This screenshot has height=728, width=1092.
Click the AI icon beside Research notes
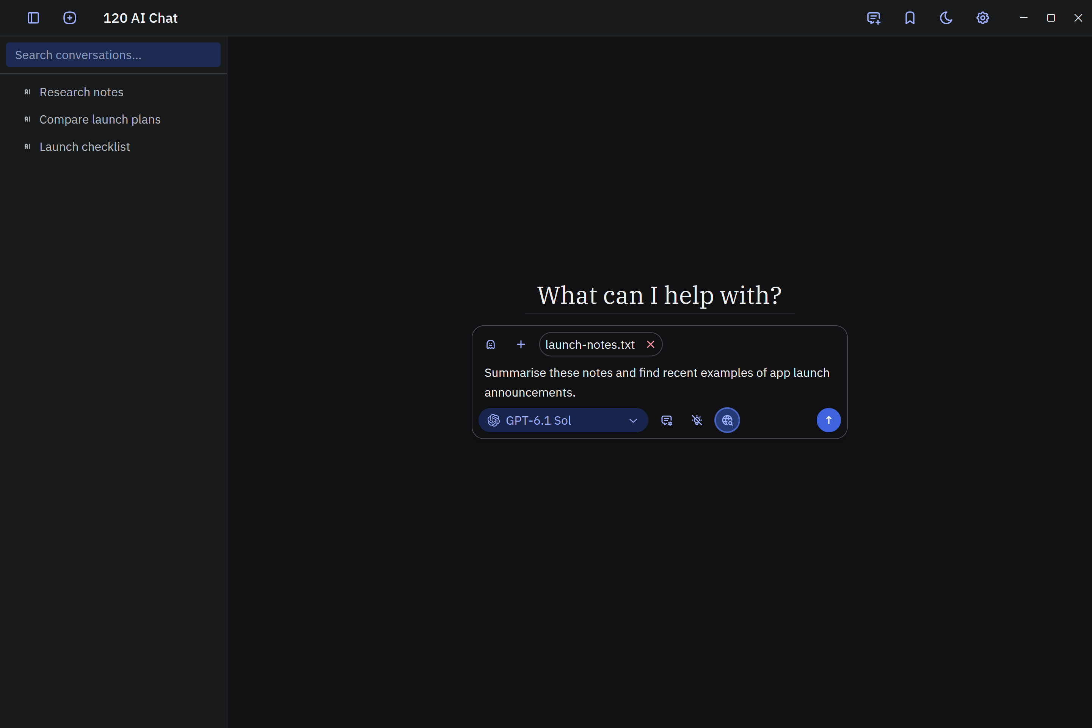point(27,92)
